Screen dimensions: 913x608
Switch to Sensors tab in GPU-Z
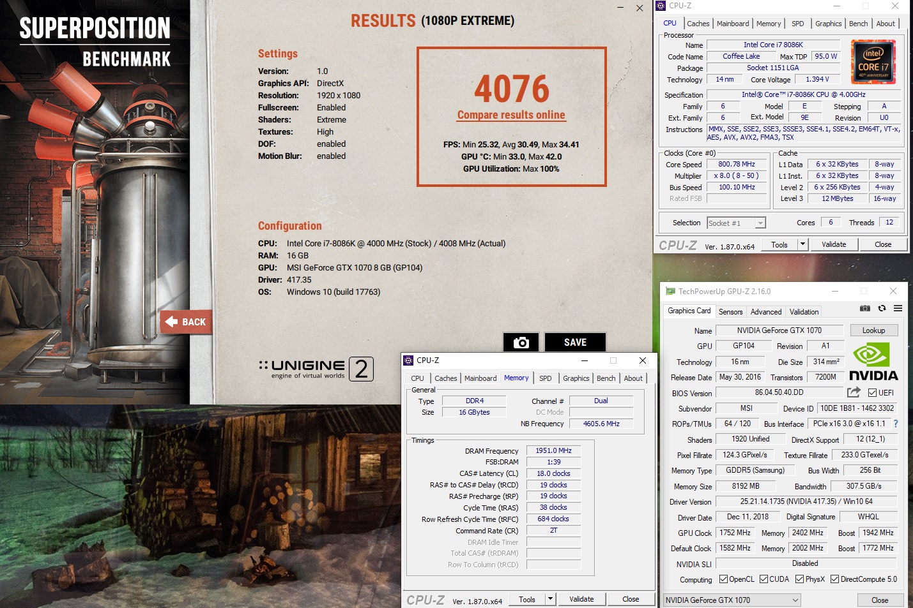[730, 312]
